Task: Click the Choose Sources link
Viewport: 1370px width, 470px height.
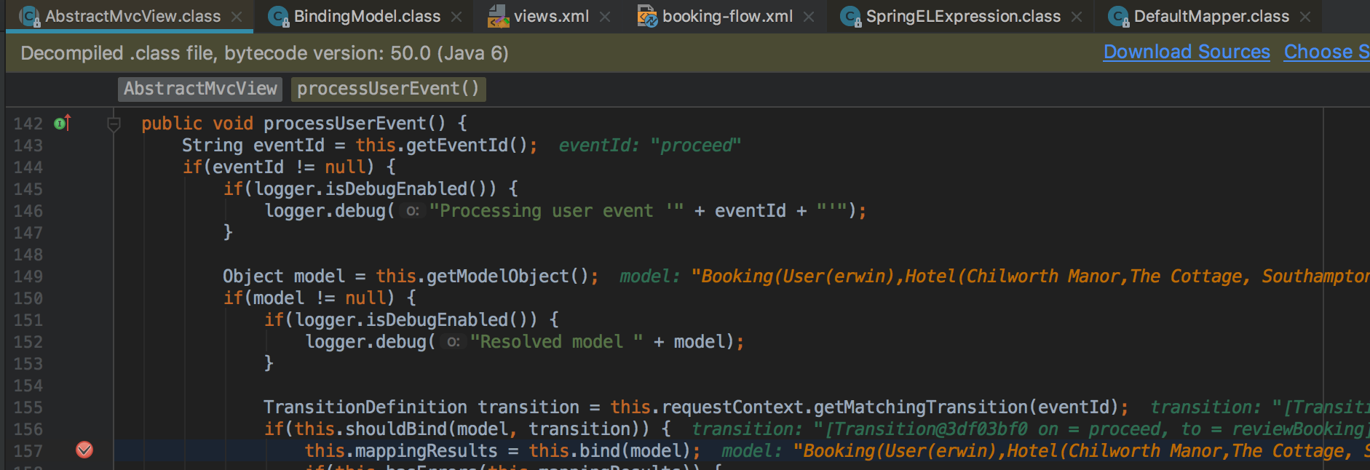Action: [x=1326, y=52]
